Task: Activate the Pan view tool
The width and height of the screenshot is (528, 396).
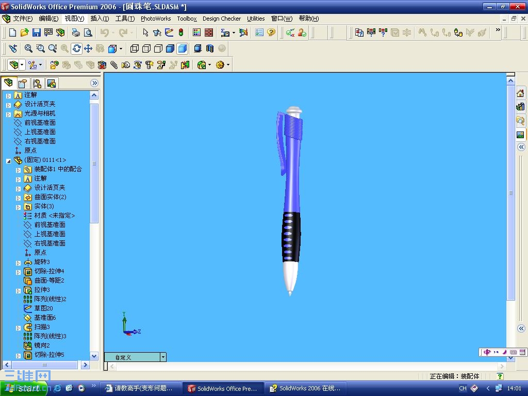Action: click(x=88, y=48)
